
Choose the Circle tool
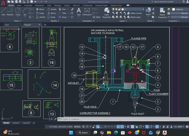(x=18, y=12)
